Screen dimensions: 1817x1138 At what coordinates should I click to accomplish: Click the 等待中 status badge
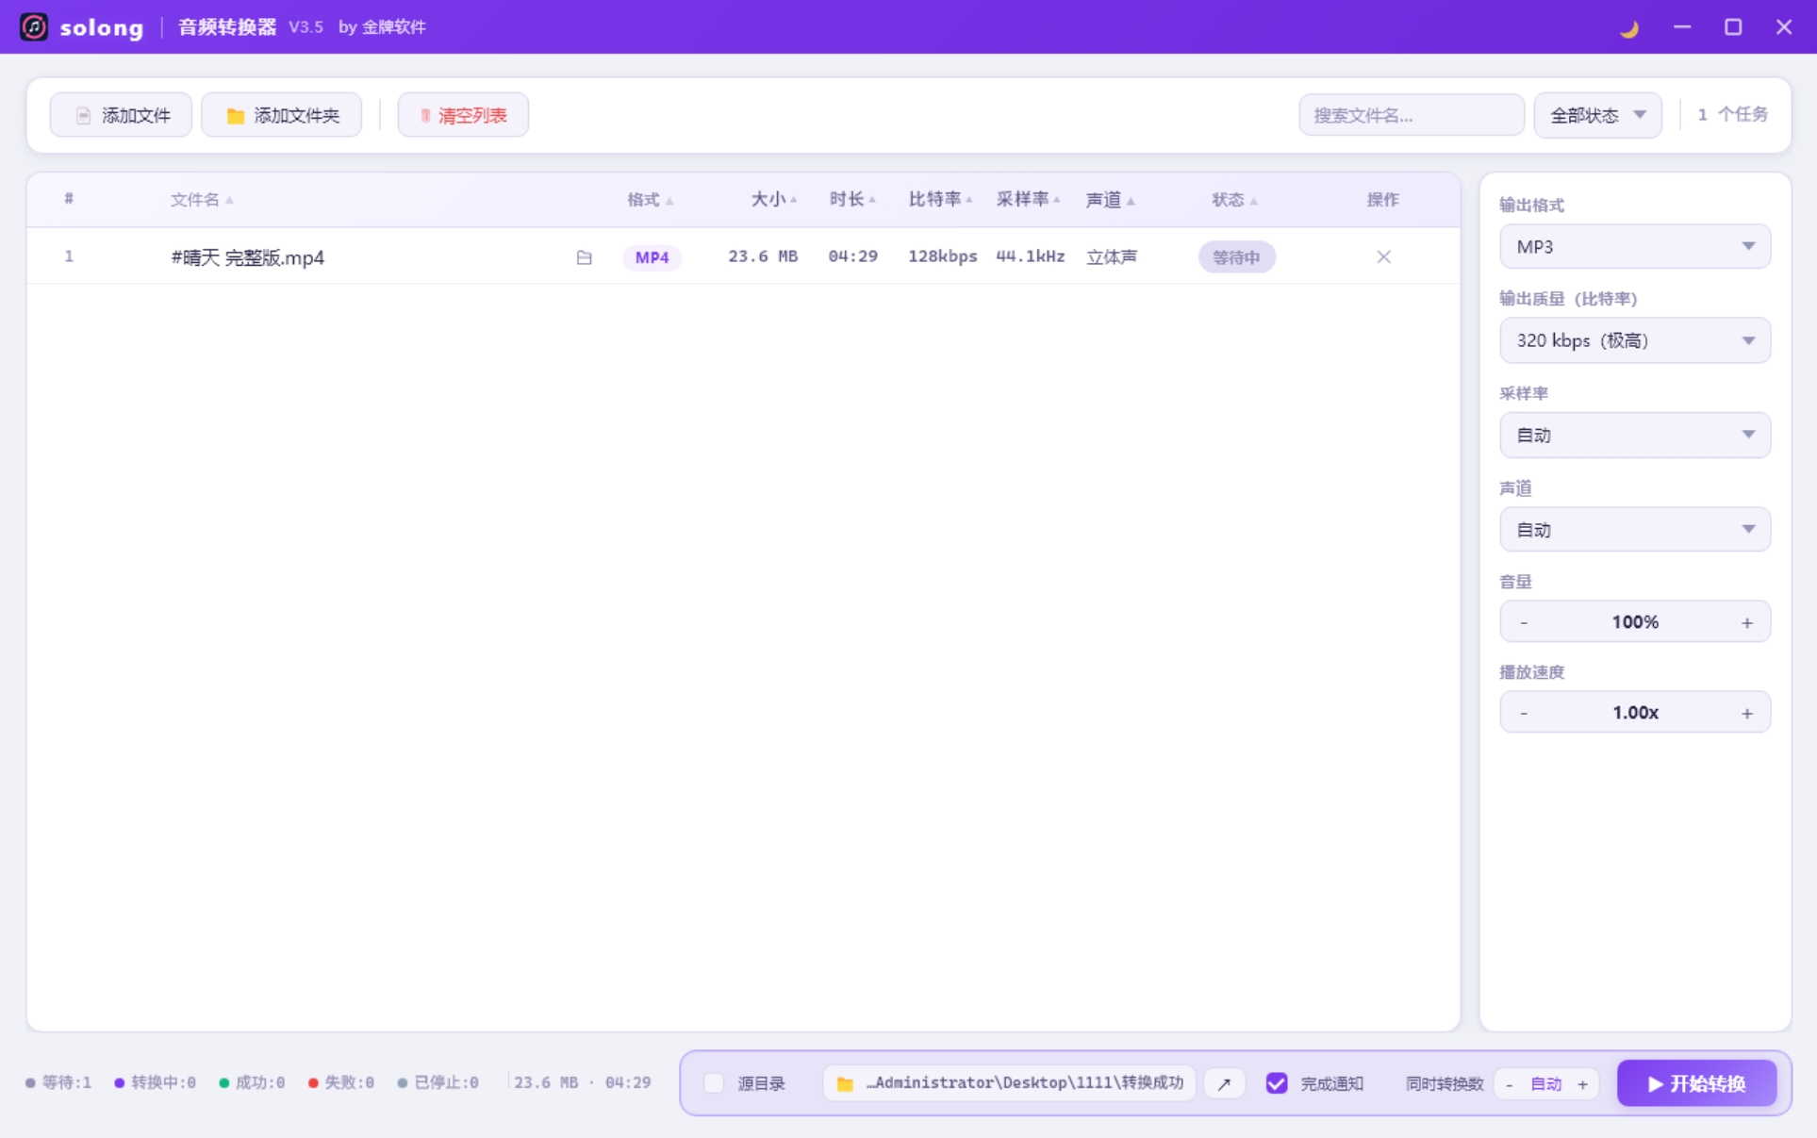[1236, 257]
